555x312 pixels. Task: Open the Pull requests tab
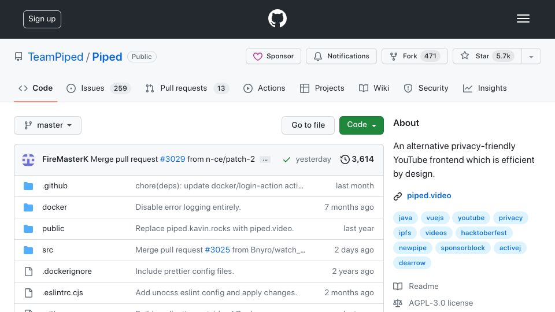coord(187,88)
